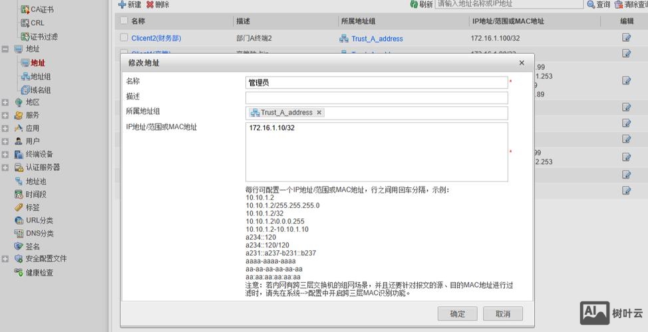Select 域名组 in the sidebar tree

pos(41,90)
